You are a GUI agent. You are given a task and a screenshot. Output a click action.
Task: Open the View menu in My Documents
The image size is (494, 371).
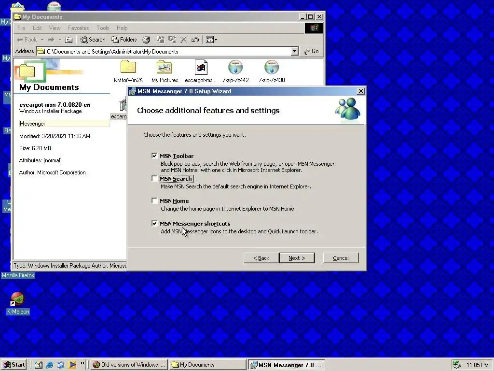55,28
